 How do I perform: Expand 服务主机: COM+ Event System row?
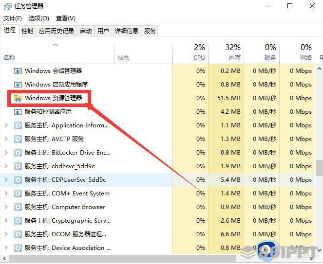pyautogui.click(x=6, y=194)
